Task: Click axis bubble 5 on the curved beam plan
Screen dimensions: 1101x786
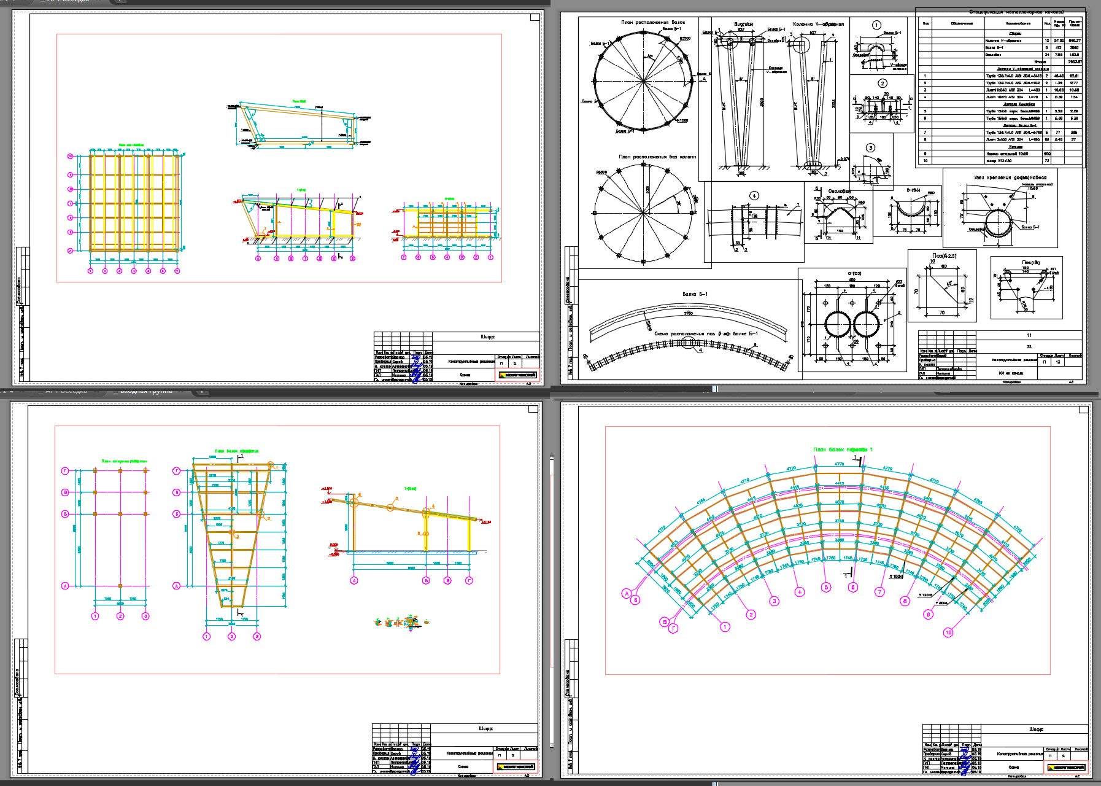Action: pos(826,588)
